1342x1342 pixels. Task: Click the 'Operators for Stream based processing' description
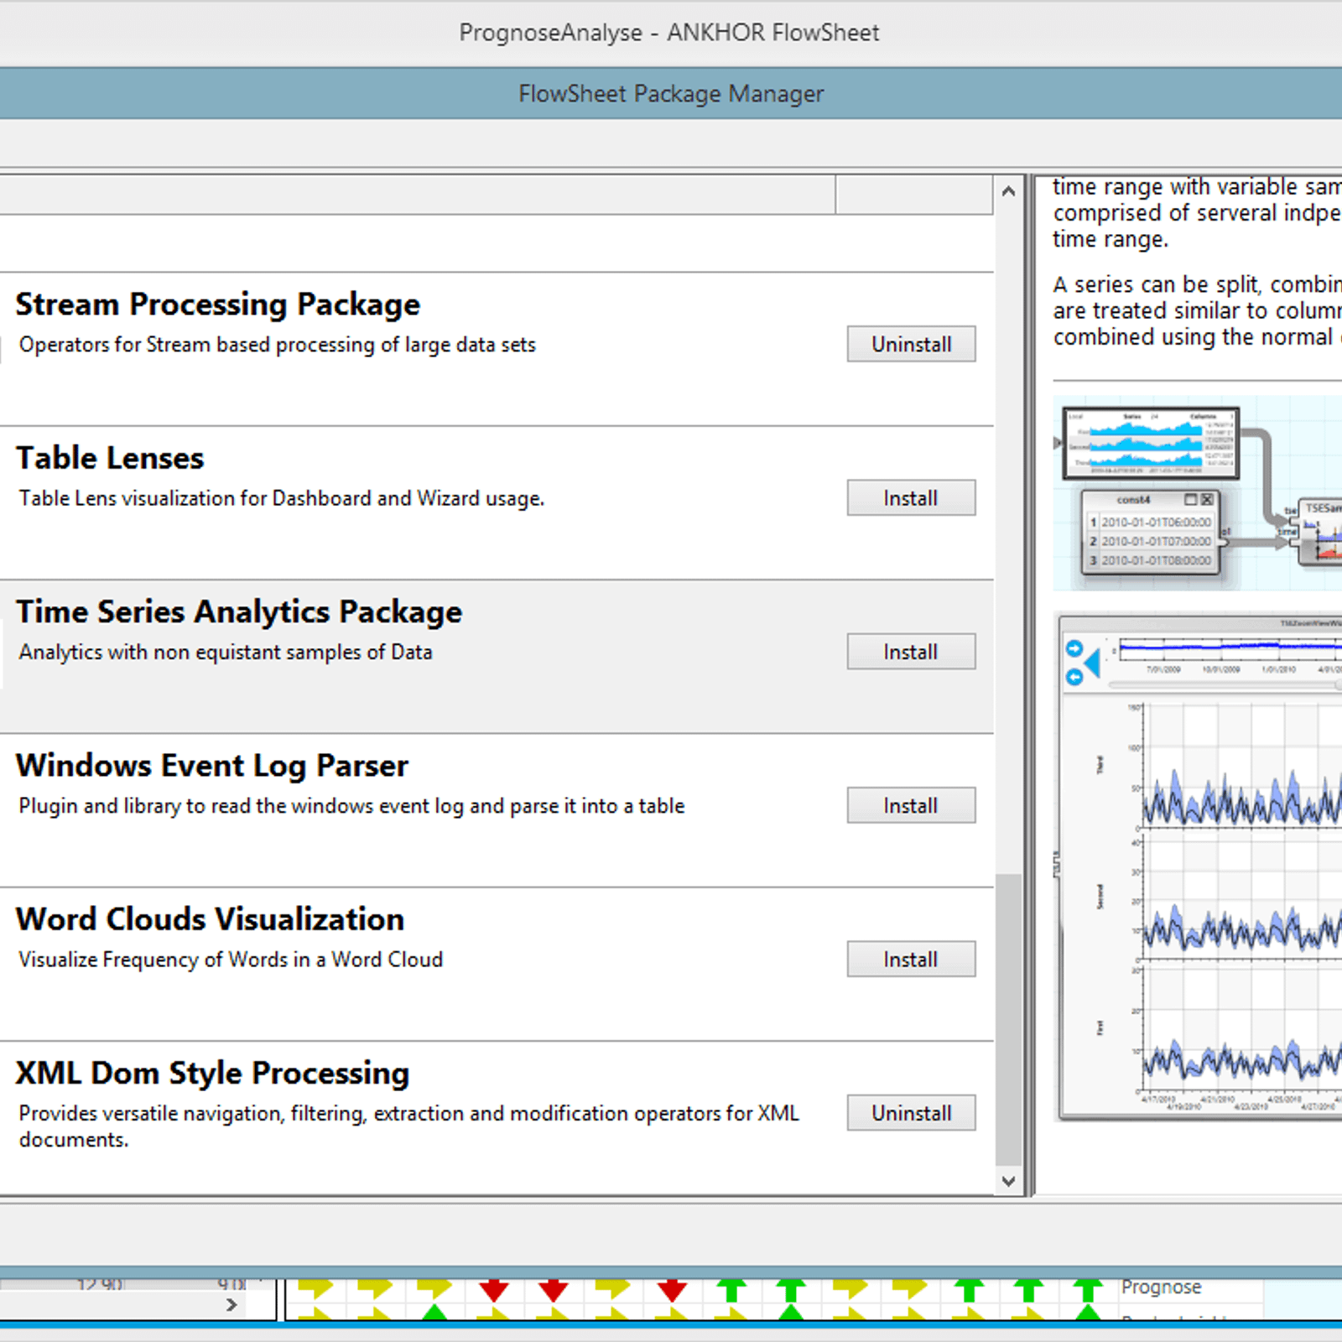coord(278,345)
